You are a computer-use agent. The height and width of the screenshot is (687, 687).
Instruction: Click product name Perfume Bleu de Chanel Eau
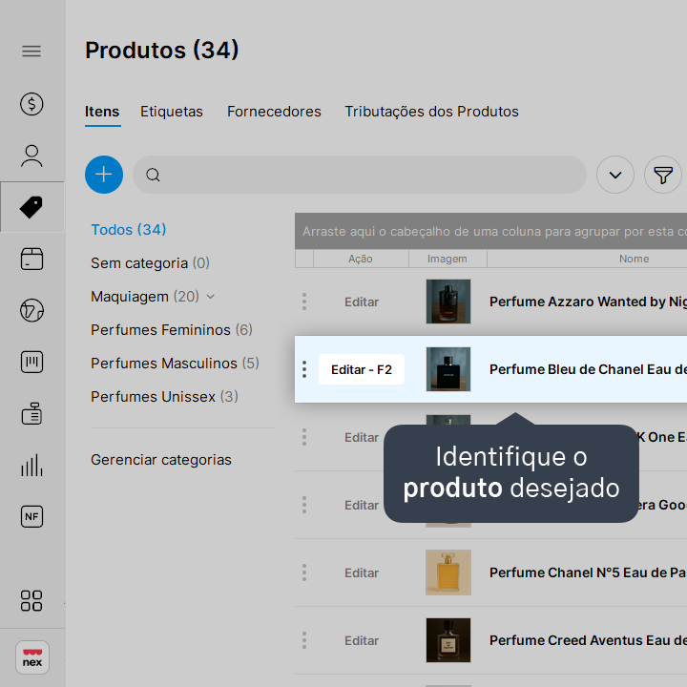[588, 369]
